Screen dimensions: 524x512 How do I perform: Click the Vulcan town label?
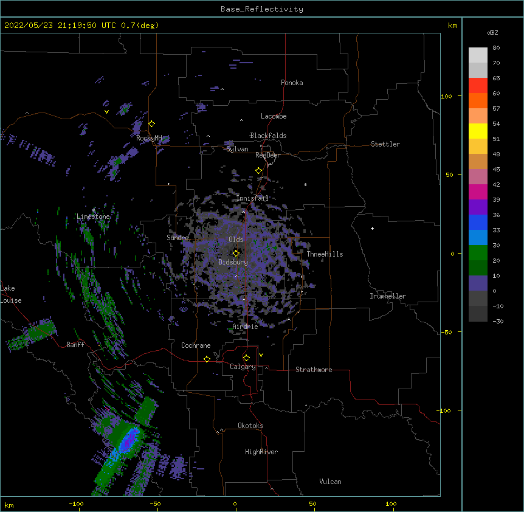pos(330,482)
